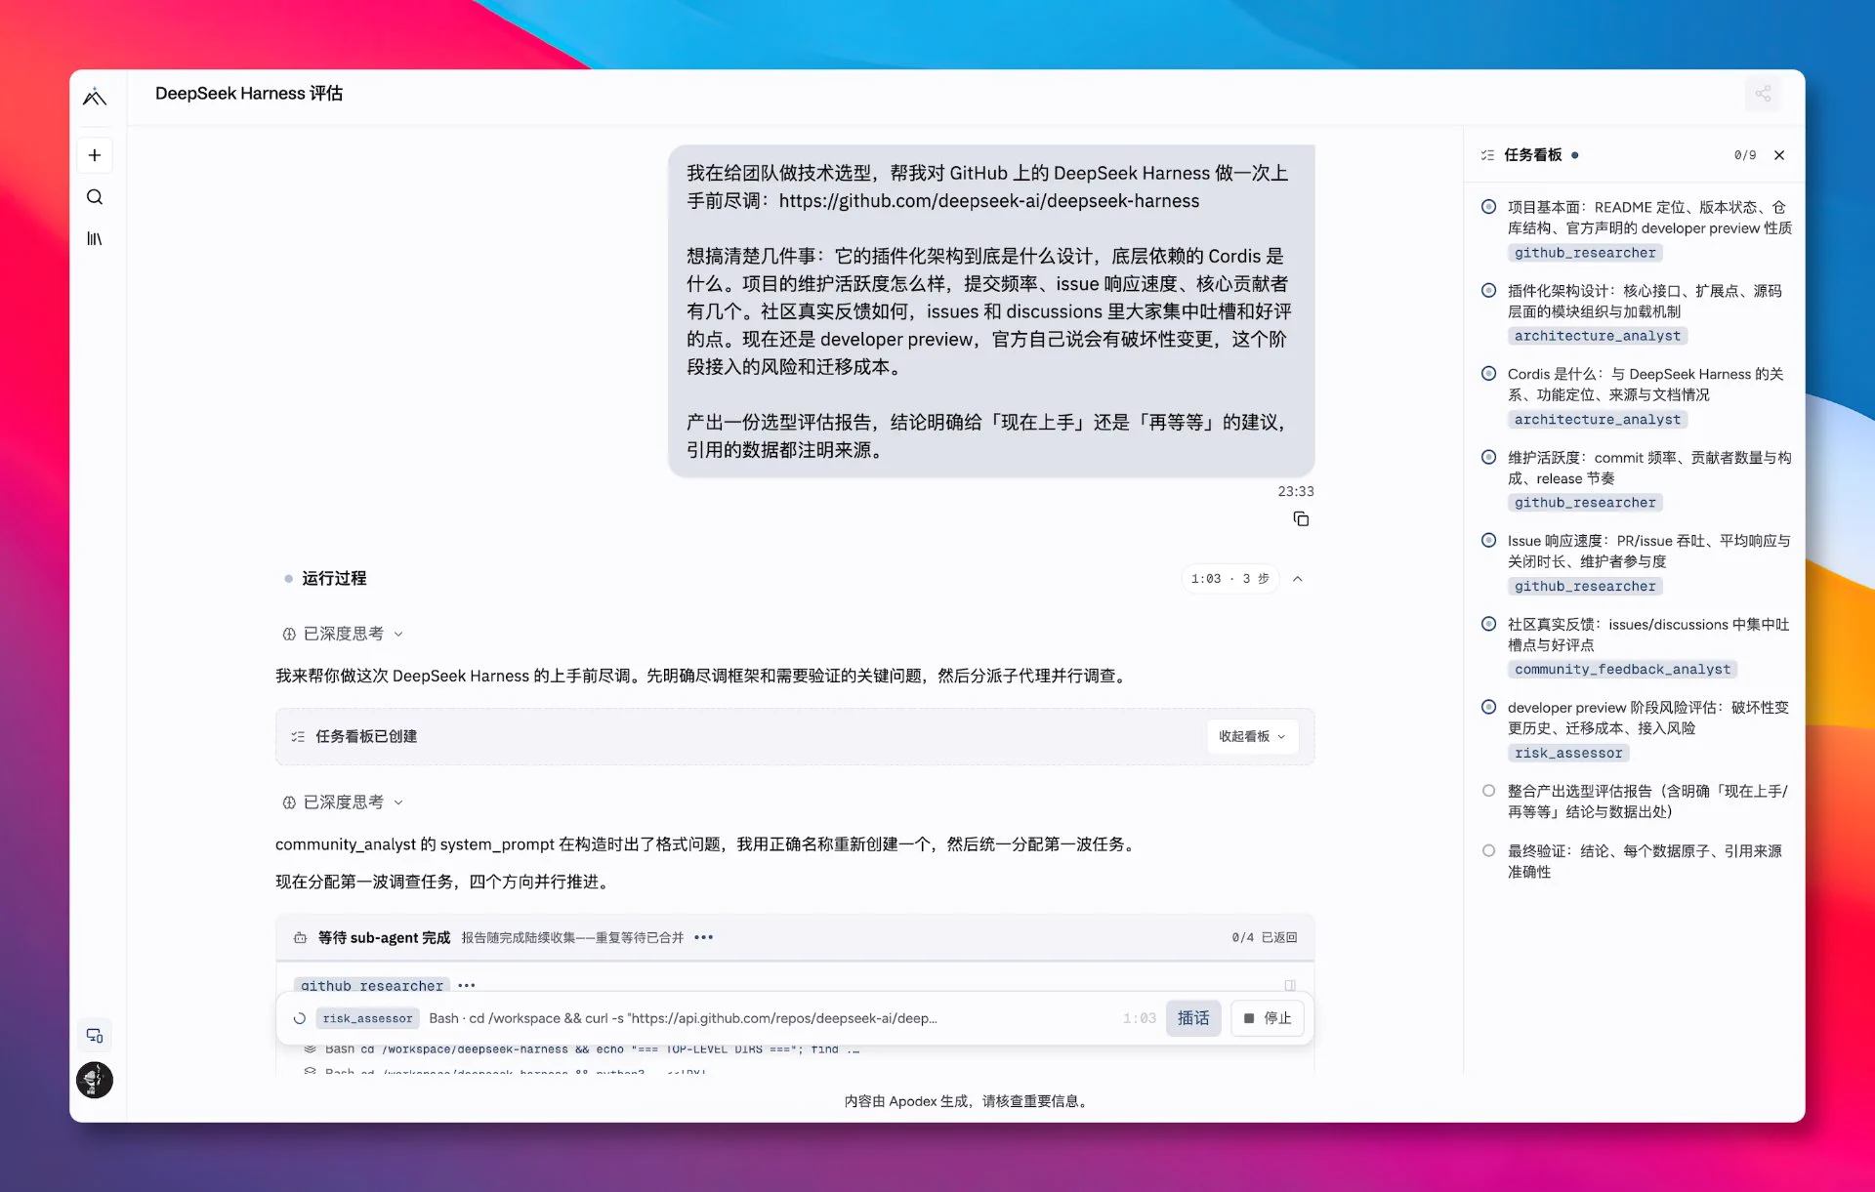Image resolution: width=1875 pixels, height=1192 pixels.
Task: Click the 23:33 message timestamp
Action: (x=1296, y=492)
